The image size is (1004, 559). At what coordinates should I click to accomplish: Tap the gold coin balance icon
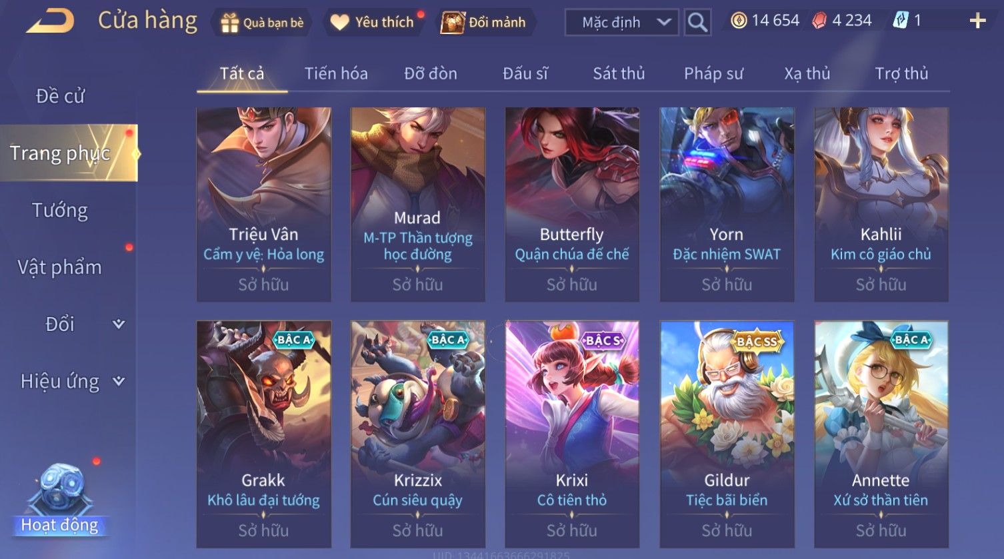click(x=739, y=21)
